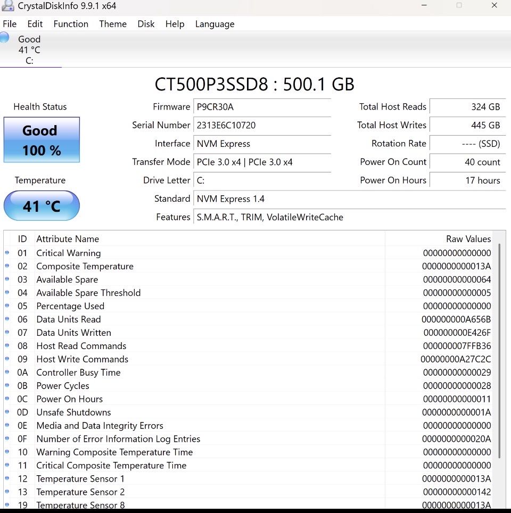The width and height of the screenshot is (511, 513).
Task: Select the Warning Composite Temperature Time row
Action: (x=248, y=452)
